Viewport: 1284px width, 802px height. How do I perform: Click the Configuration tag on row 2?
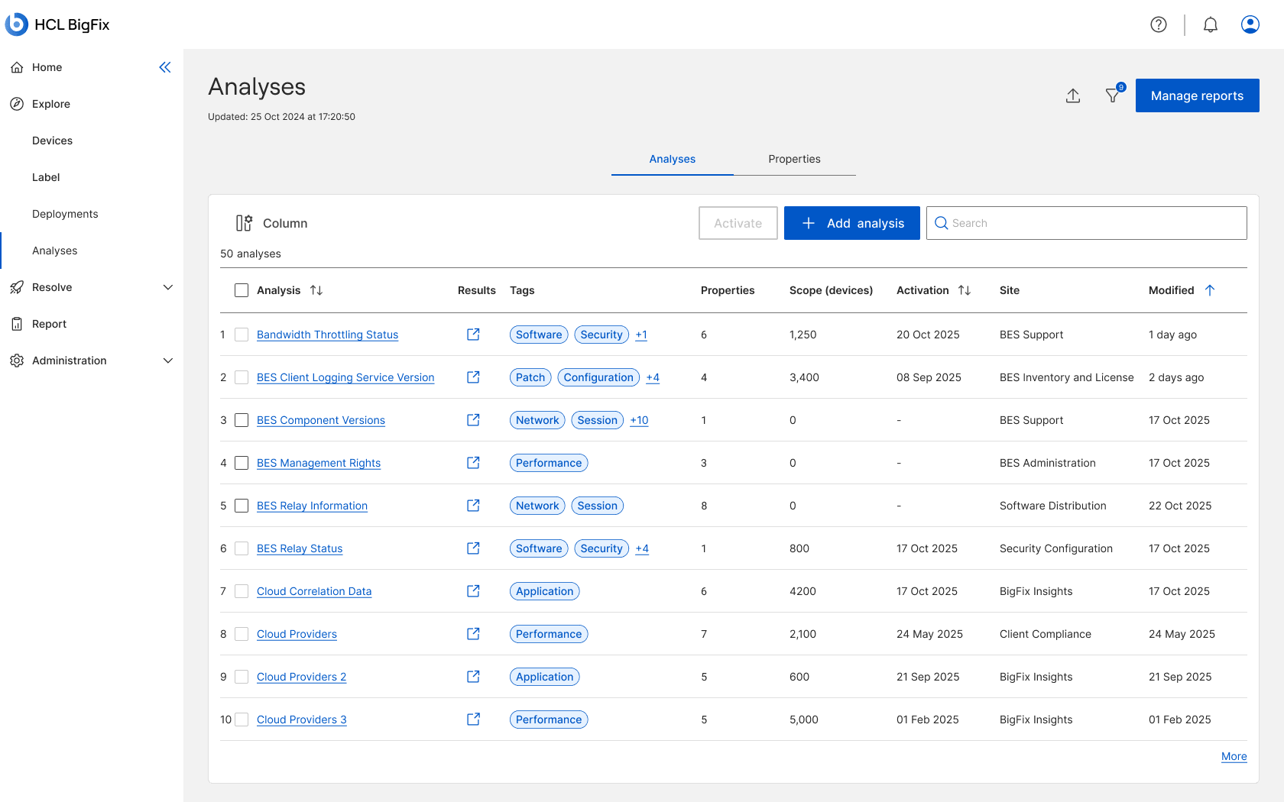[x=598, y=377]
